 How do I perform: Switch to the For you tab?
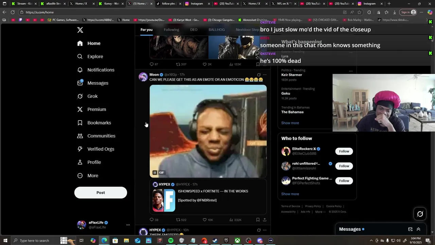coord(146,30)
